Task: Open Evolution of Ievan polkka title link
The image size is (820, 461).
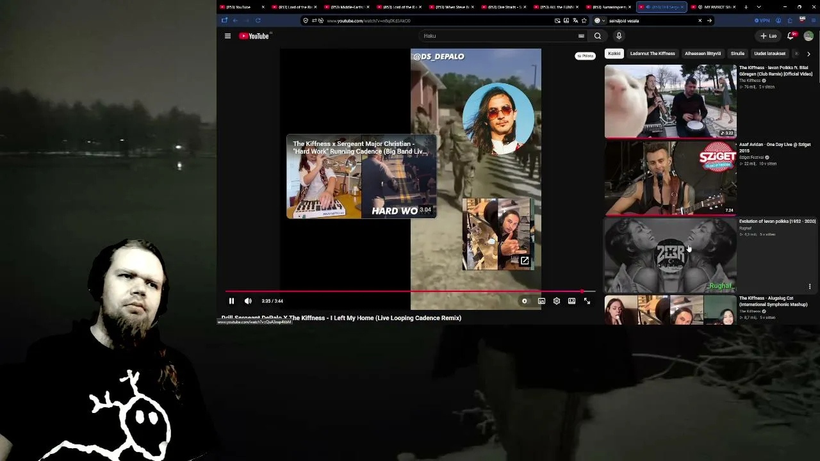Action: click(777, 222)
